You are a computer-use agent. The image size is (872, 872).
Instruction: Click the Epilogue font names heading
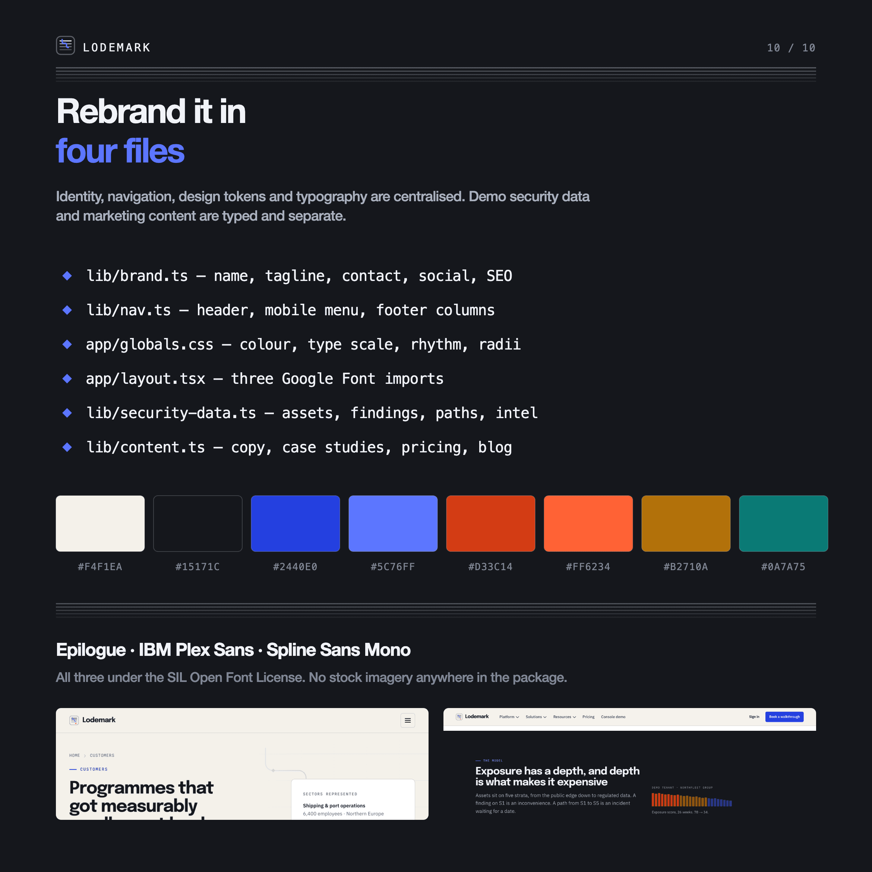tap(233, 650)
